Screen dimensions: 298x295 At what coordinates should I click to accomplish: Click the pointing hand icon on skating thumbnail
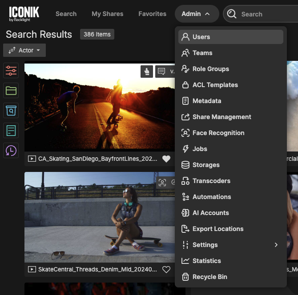point(147,71)
